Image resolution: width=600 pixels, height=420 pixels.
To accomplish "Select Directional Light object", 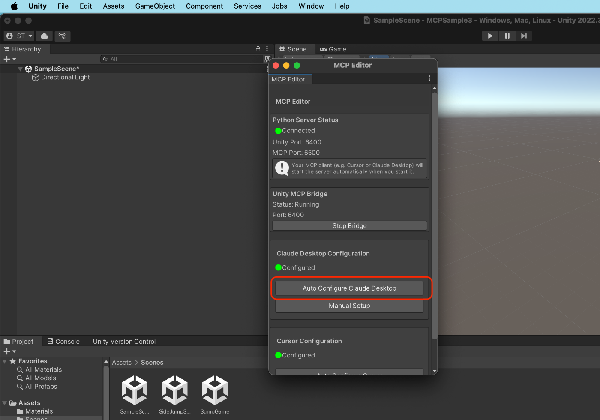I will point(66,78).
